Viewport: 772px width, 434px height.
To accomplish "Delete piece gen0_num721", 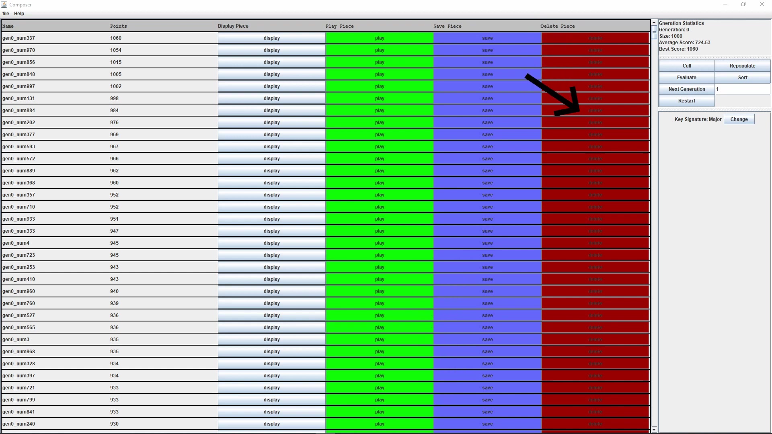I will (595, 388).
